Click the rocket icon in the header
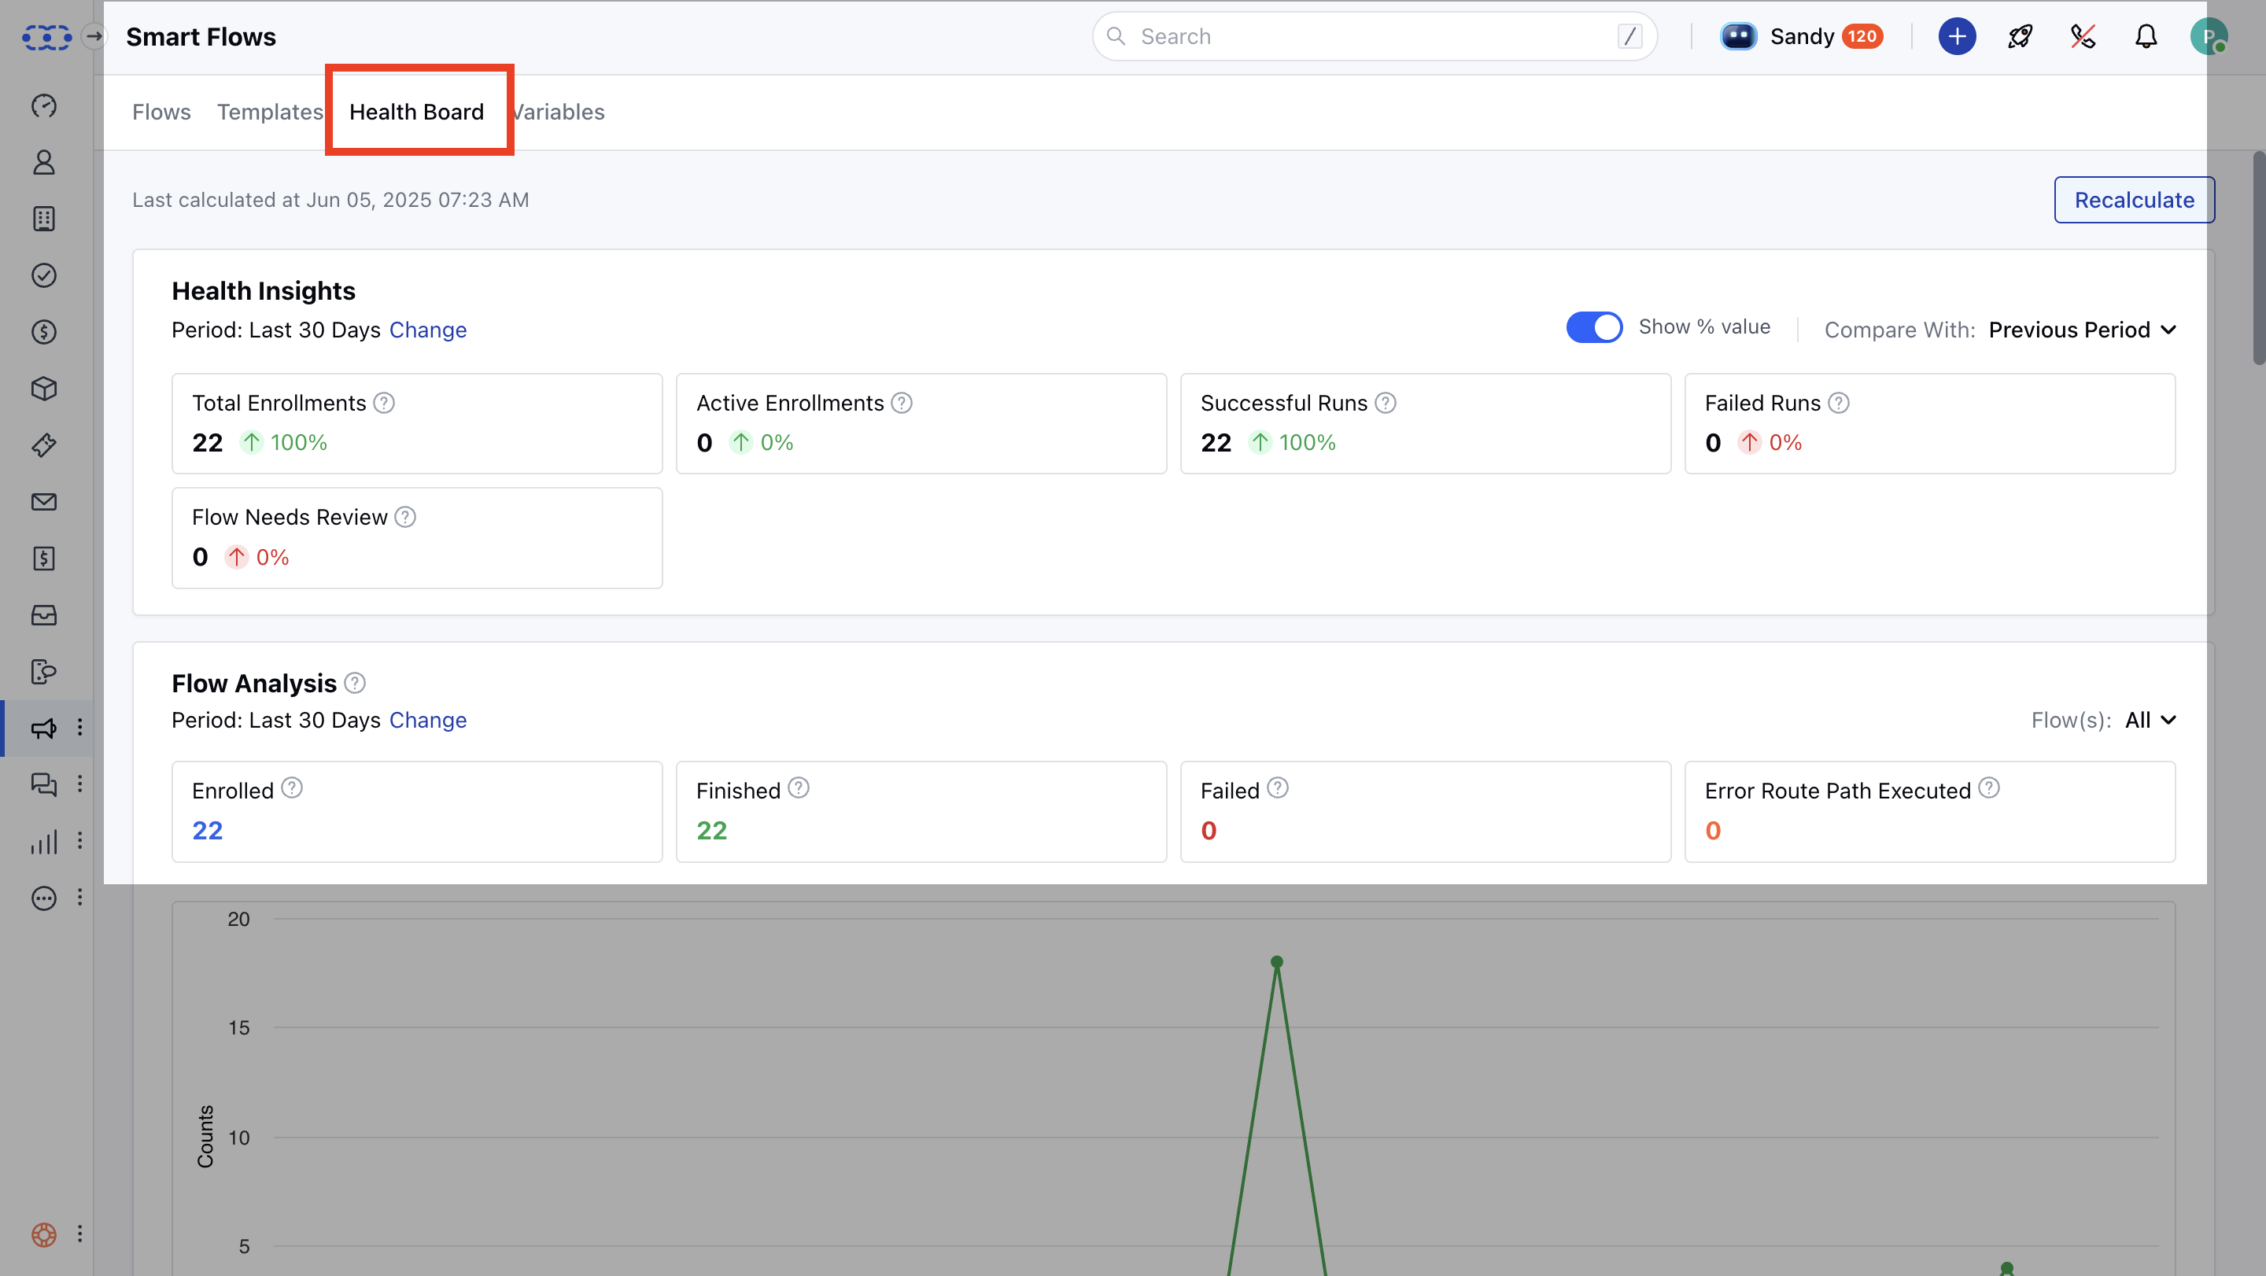Viewport: 2266px width, 1276px height. [2020, 36]
